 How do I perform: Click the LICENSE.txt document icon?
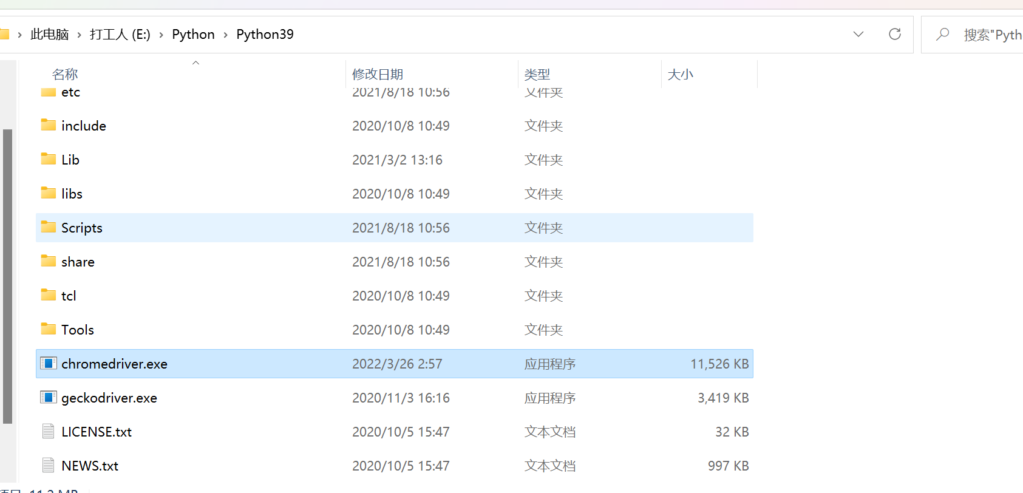[x=49, y=431]
